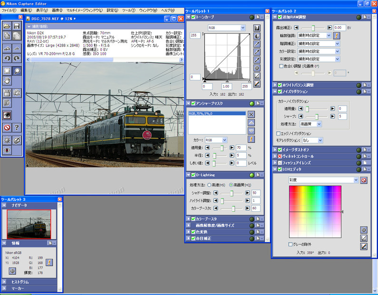
Task: Click inside the LCH saturation color spectrum
Action: pos(315,212)
